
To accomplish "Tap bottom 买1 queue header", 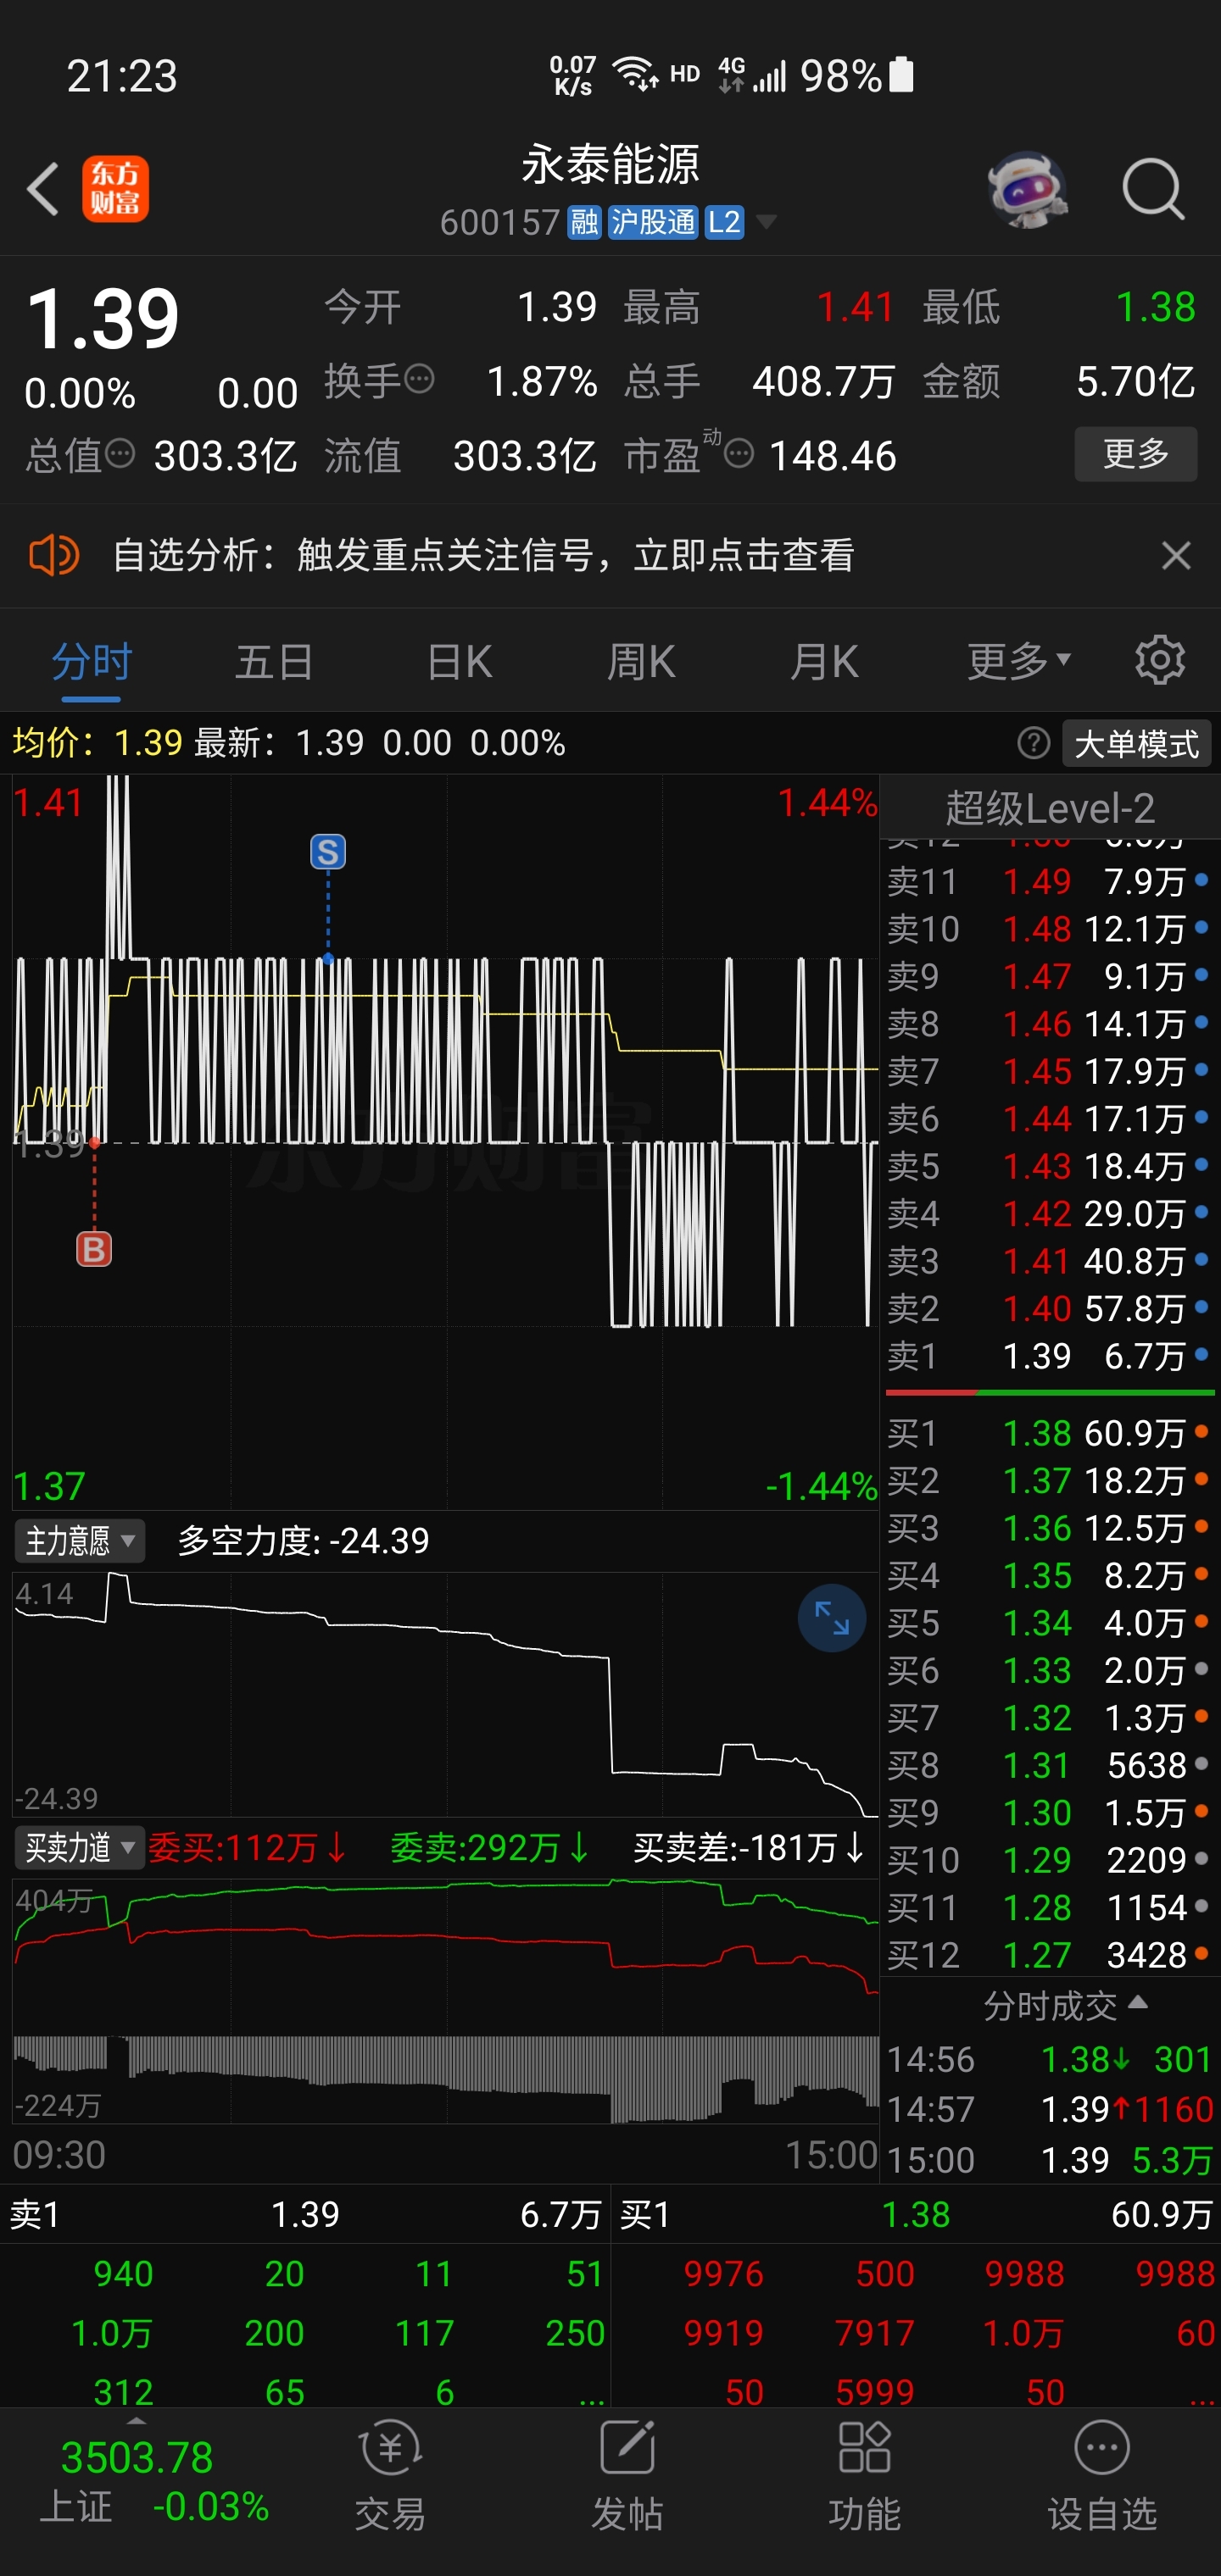I will [916, 2215].
